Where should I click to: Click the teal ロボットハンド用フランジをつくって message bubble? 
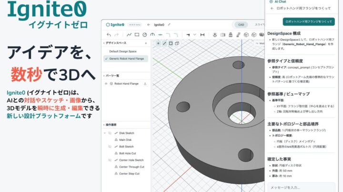pyautogui.click(x=309, y=21)
